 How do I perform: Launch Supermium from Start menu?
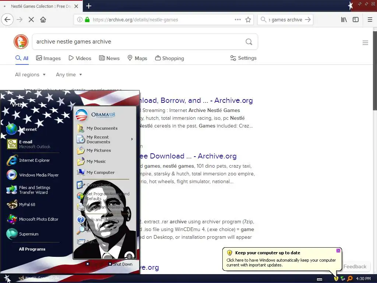[22, 234]
